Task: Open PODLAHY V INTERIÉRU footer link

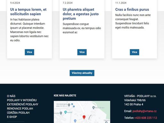Action: pyautogui.click(x=22, y=100)
